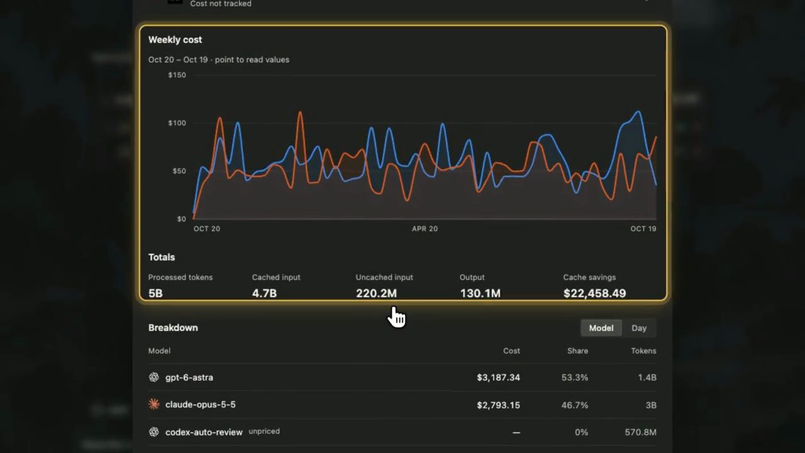Switch breakdown view to Model

(x=601, y=328)
